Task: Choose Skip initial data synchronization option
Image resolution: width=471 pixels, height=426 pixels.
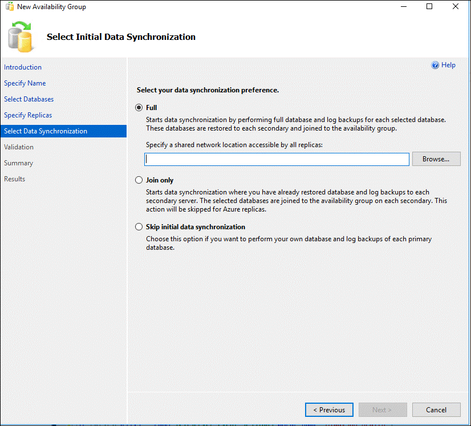Action: point(139,227)
